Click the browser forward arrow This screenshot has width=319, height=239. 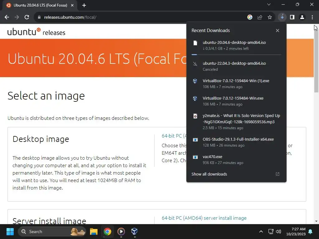[17, 17]
